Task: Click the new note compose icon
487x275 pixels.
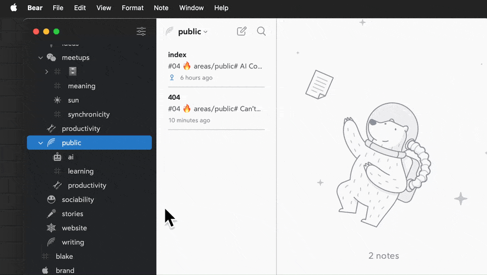Action: tap(242, 31)
